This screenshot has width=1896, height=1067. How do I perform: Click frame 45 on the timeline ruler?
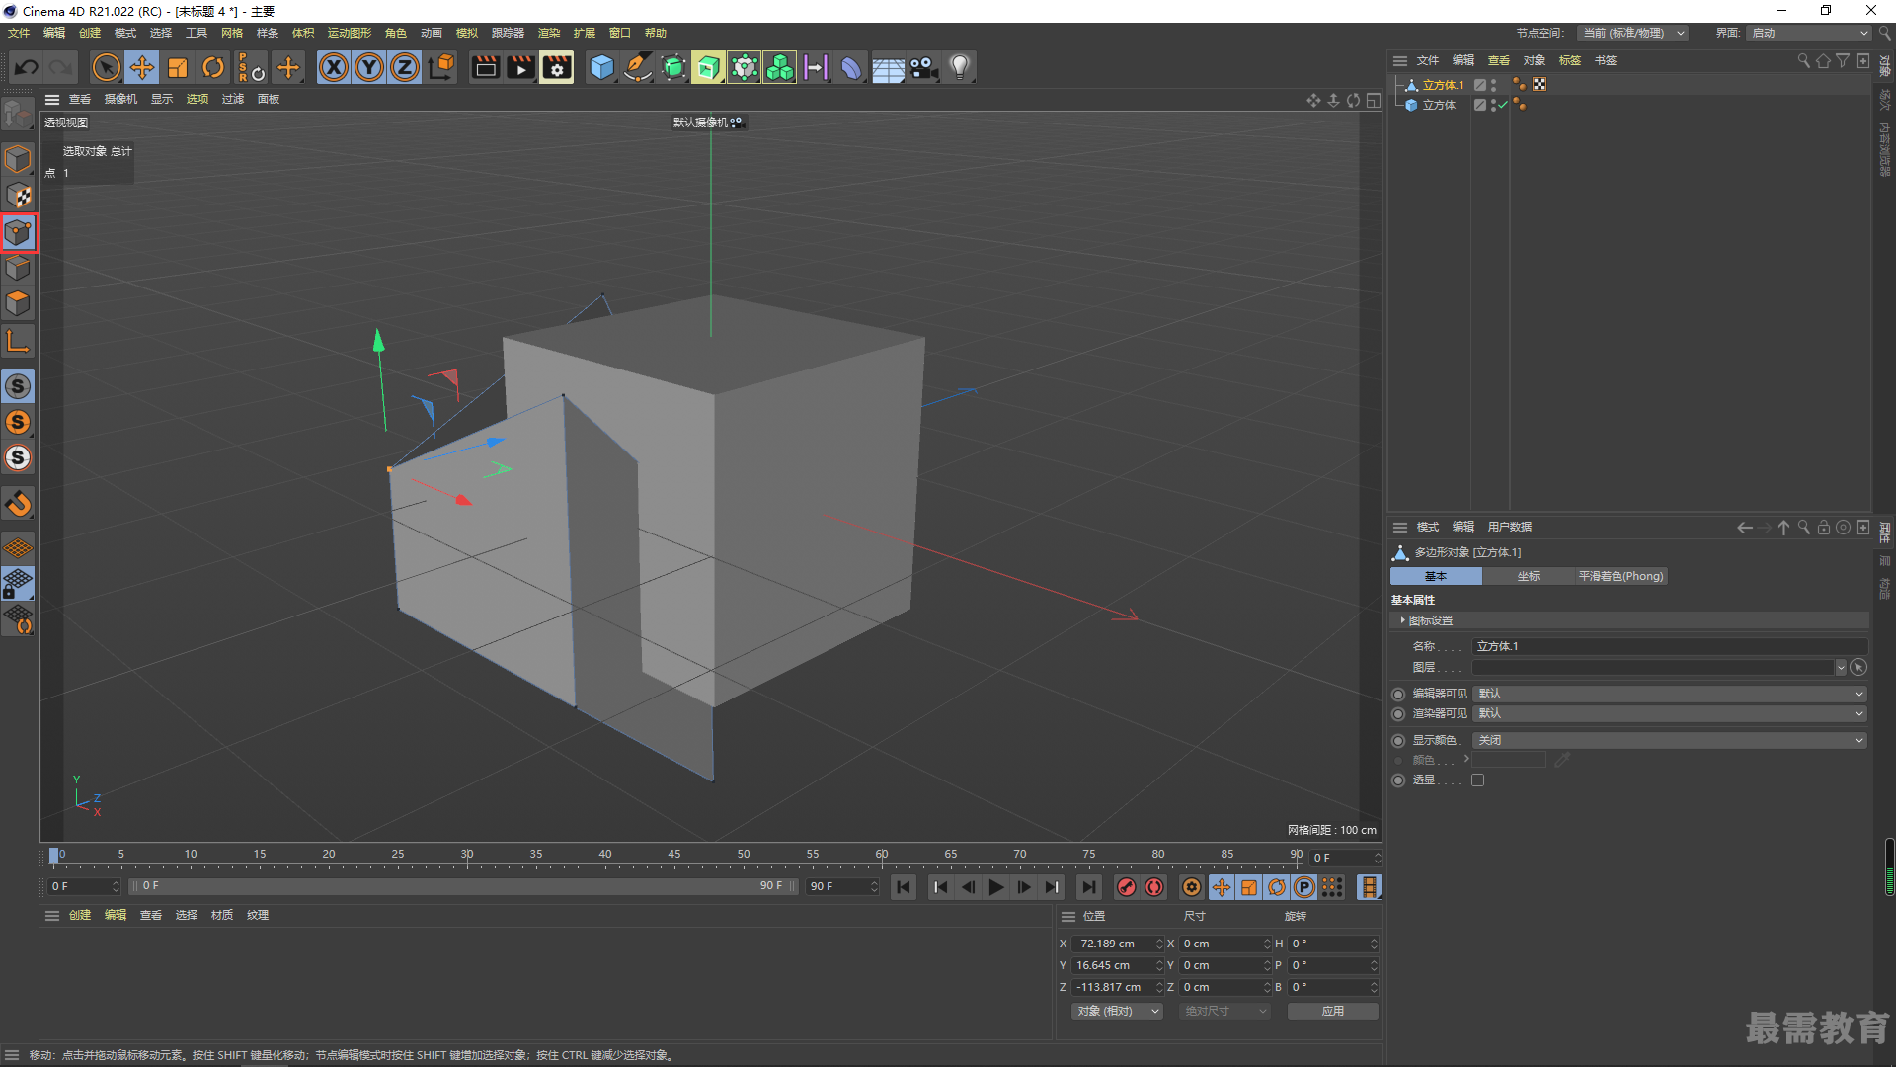click(x=674, y=856)
